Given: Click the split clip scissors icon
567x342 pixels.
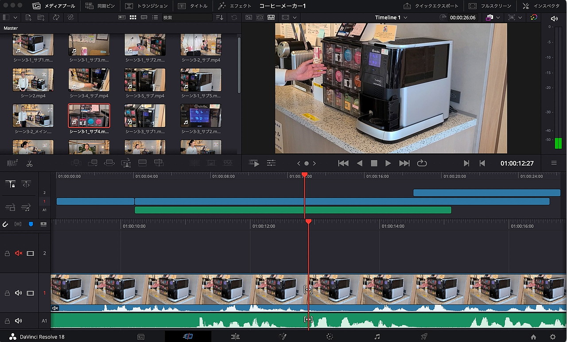Looking at the screenshot, I should [29, 164].
